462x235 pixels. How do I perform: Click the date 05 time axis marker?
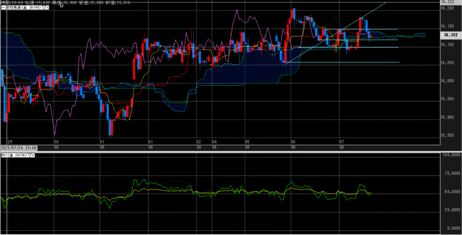click(x=247, y=142)
